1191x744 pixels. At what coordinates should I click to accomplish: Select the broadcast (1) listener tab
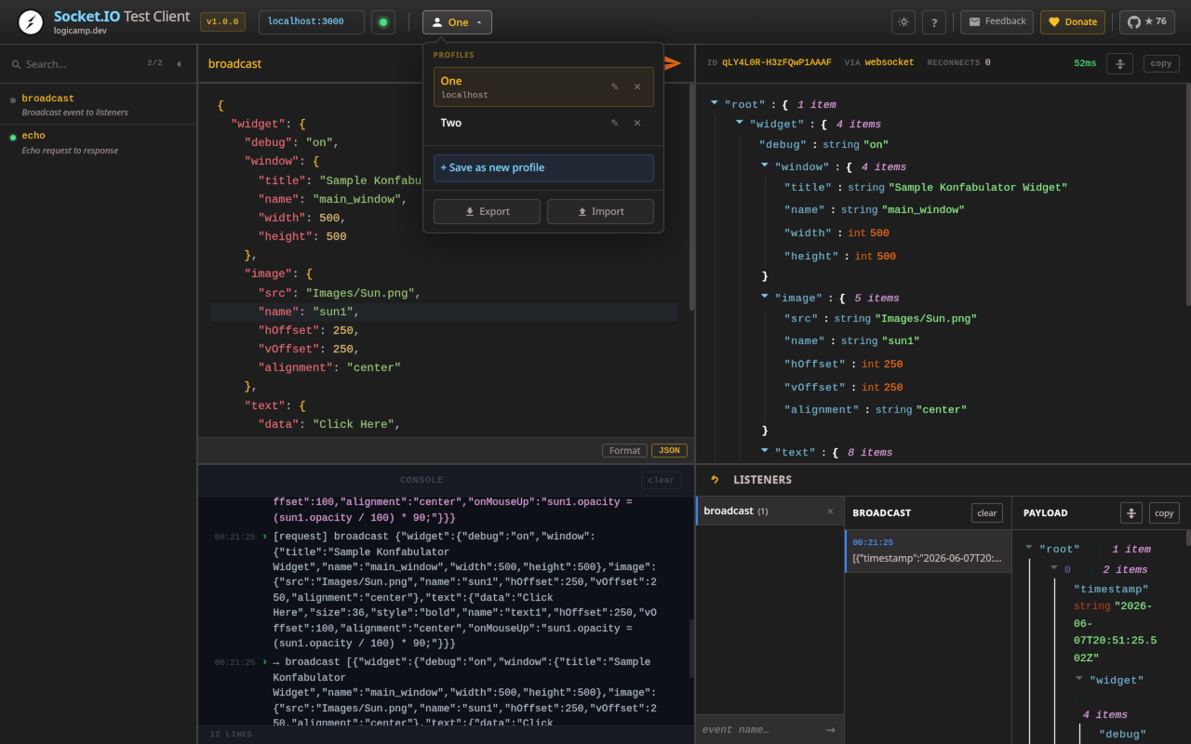click(x=769, y=511)
